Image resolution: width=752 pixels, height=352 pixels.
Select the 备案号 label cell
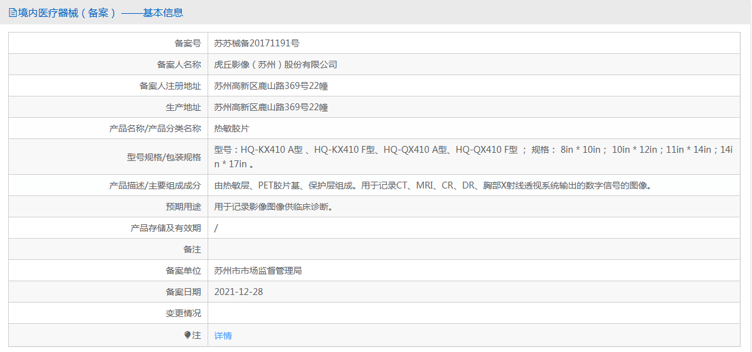[x=109, y=43]
